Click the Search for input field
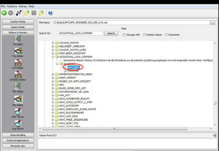This screenshot has height=151, width=219. pyautogui.click(x=81, y=33)
